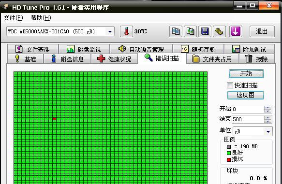Open the options wrench icon

(x=219, y=31)
